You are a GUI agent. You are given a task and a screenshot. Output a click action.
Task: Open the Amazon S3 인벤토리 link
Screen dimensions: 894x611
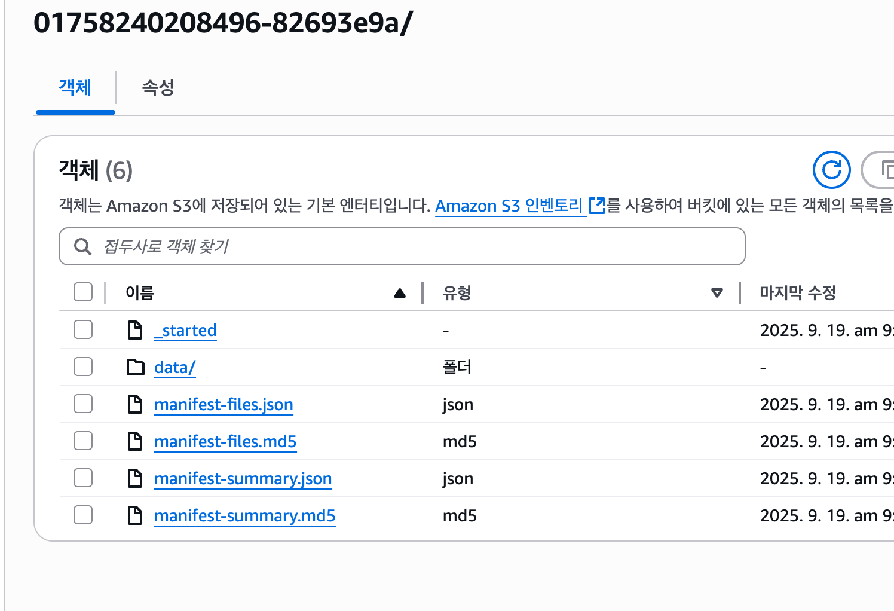point(509,206)
